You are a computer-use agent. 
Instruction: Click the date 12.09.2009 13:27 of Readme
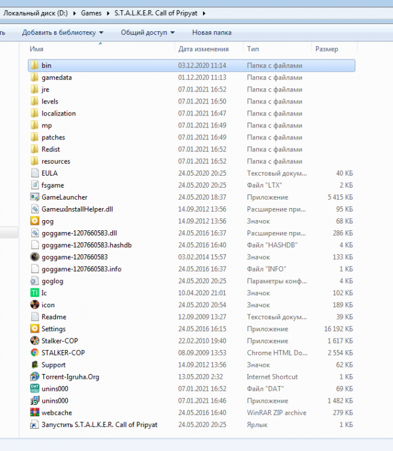tap(202, 317)
